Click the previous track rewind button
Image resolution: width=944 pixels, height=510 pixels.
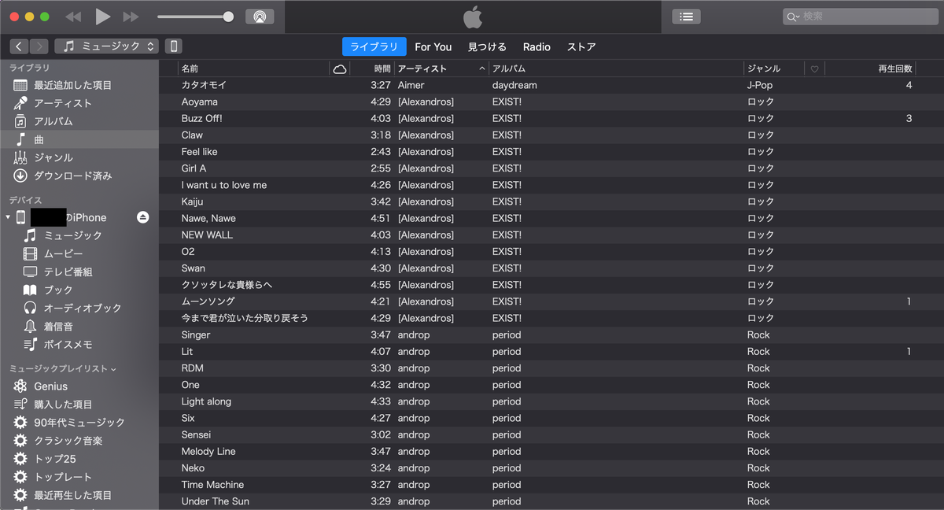pos(73,17)
